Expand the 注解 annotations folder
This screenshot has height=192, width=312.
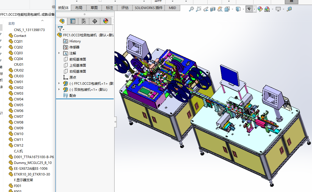(59, 53)
